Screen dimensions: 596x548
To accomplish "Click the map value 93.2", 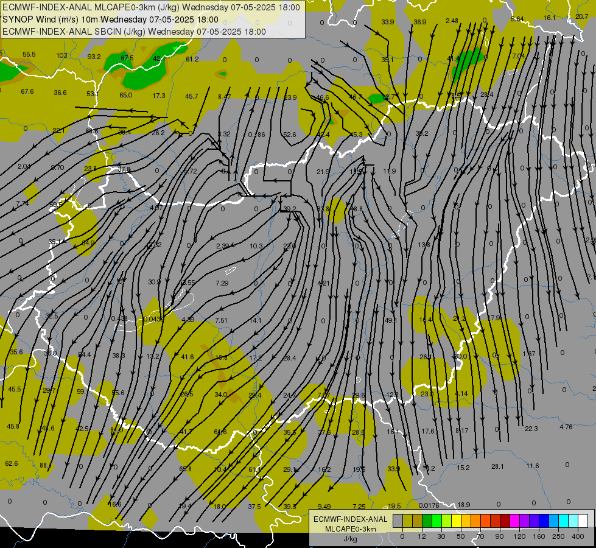I will (x=94, y=57).
